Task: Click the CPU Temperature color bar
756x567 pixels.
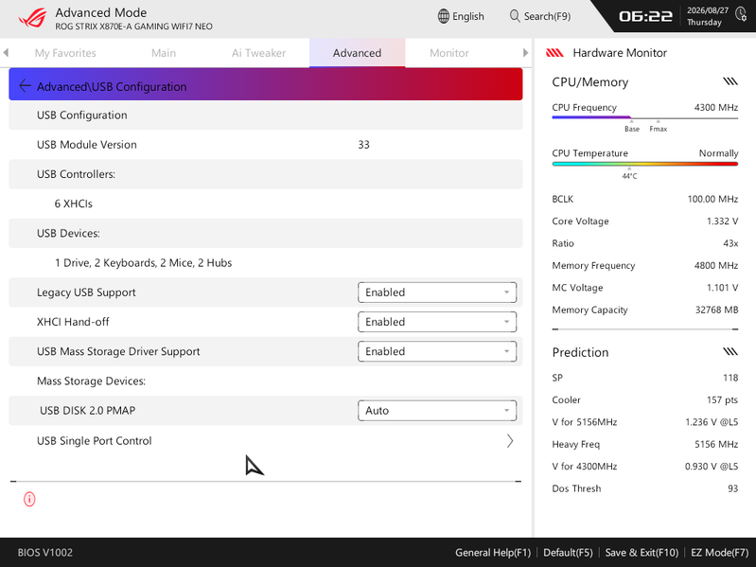Action: click(644, 164)
